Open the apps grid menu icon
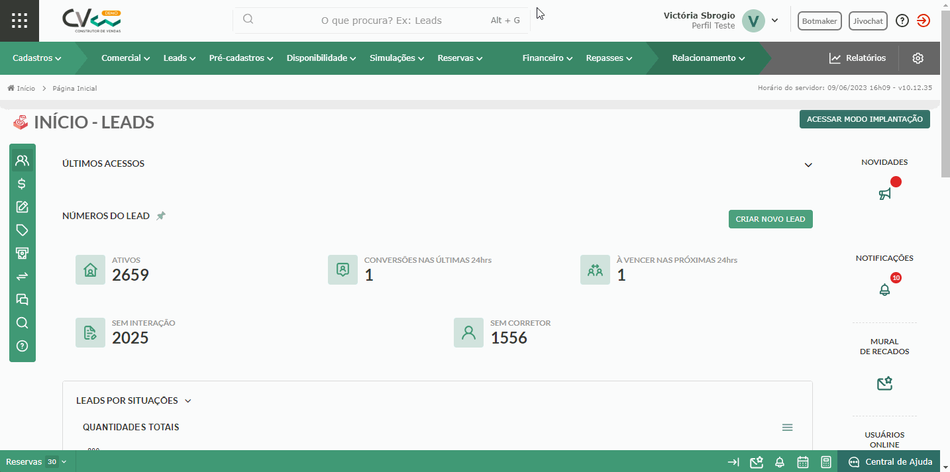This screenshot has width=950, height=472. (x=20, y=20)
